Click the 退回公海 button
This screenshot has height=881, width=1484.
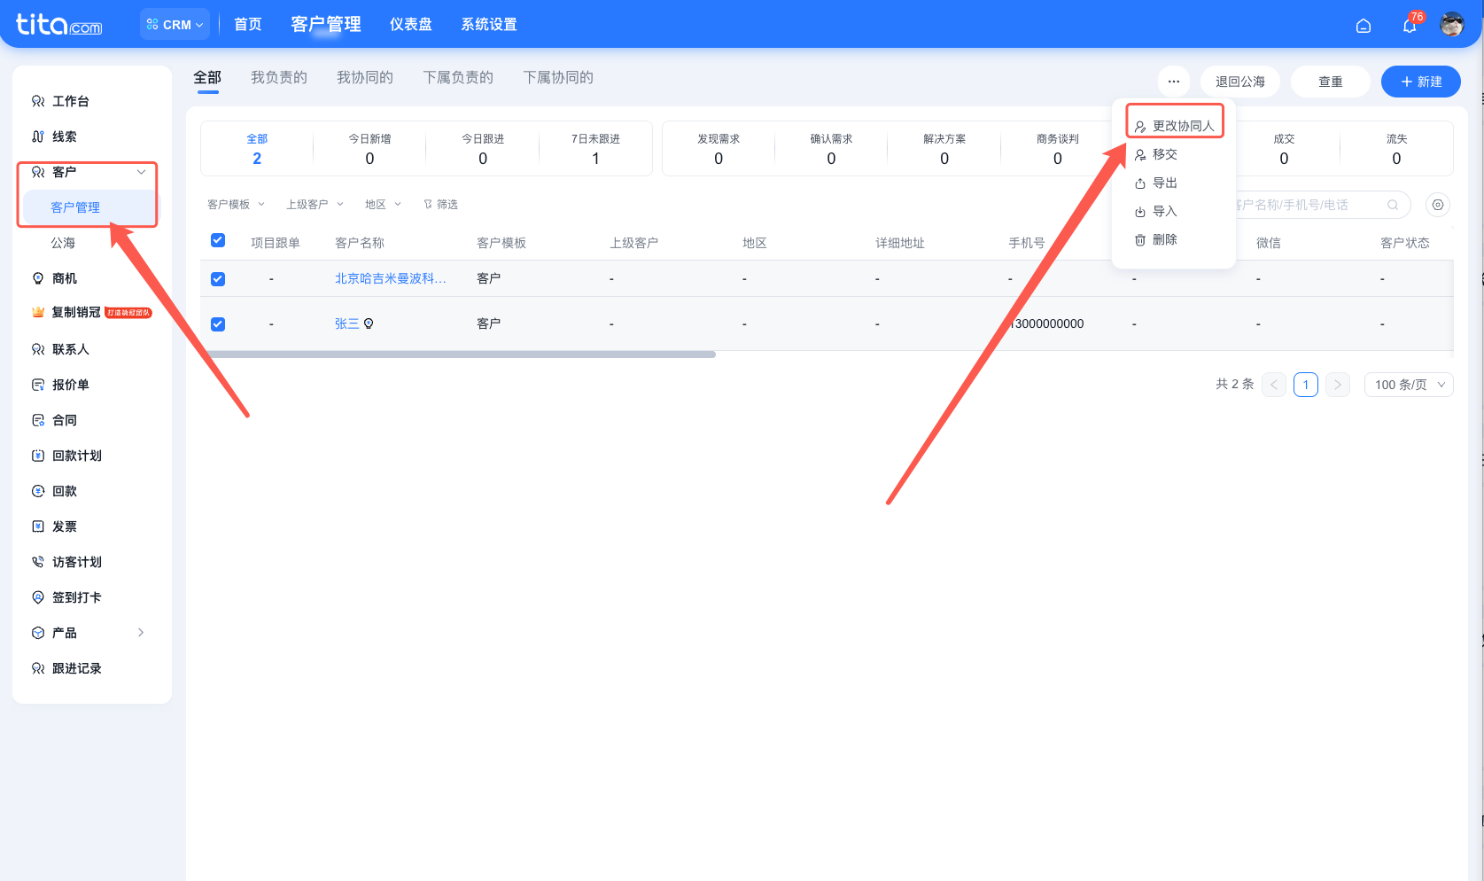pos(1240,82)
